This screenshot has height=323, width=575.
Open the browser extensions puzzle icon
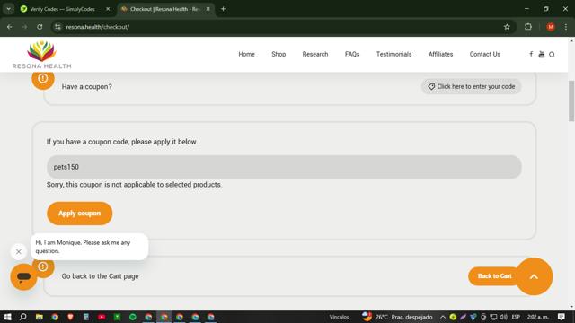(x=528, y=27)
